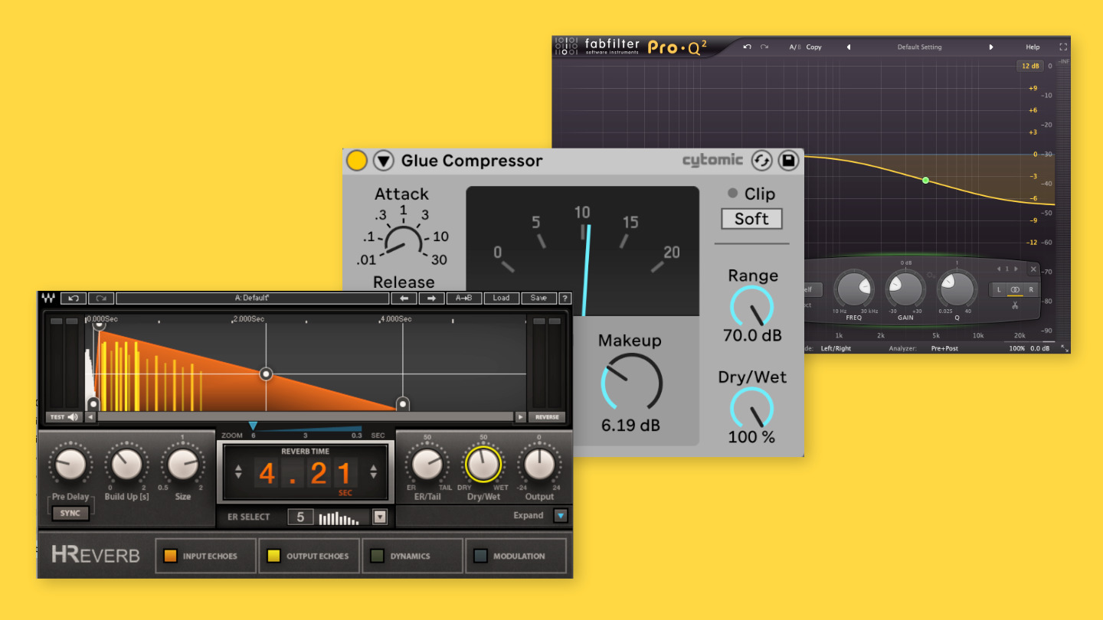This screenshot has height=620, width=1103.
Task: Click the ER SELECT number field
Action: click(x=300, y=517)
